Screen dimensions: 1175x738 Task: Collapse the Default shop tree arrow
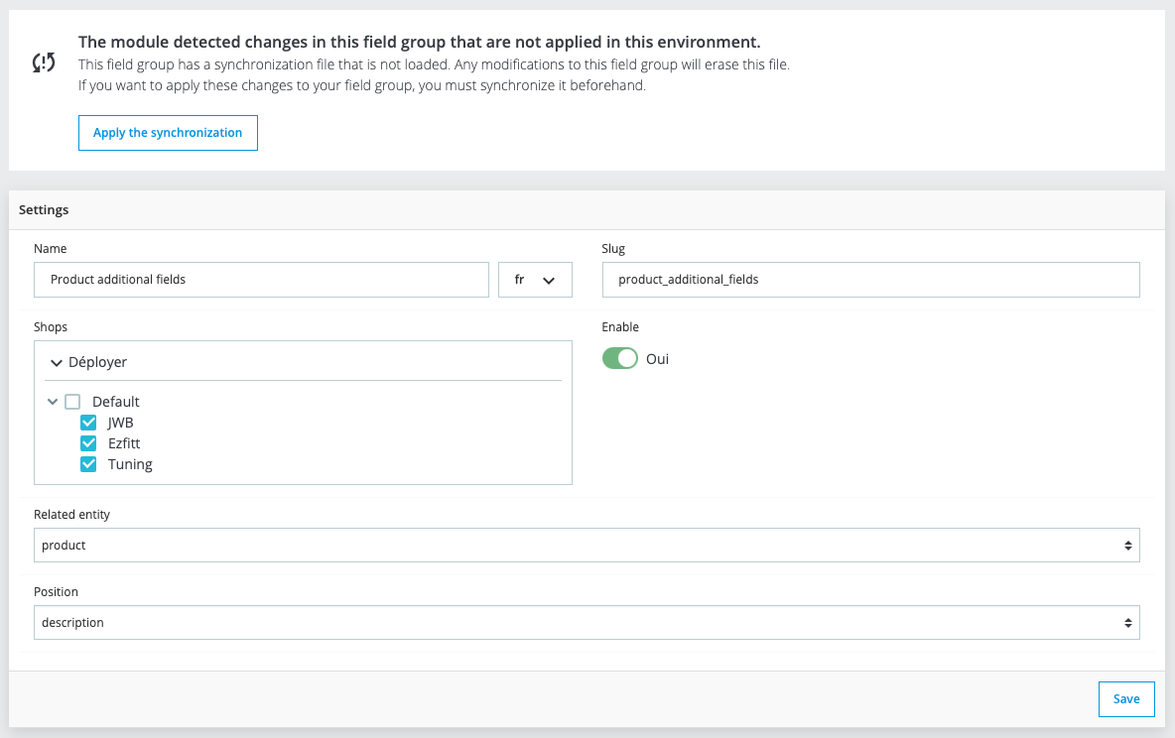(x=53, y=402)
